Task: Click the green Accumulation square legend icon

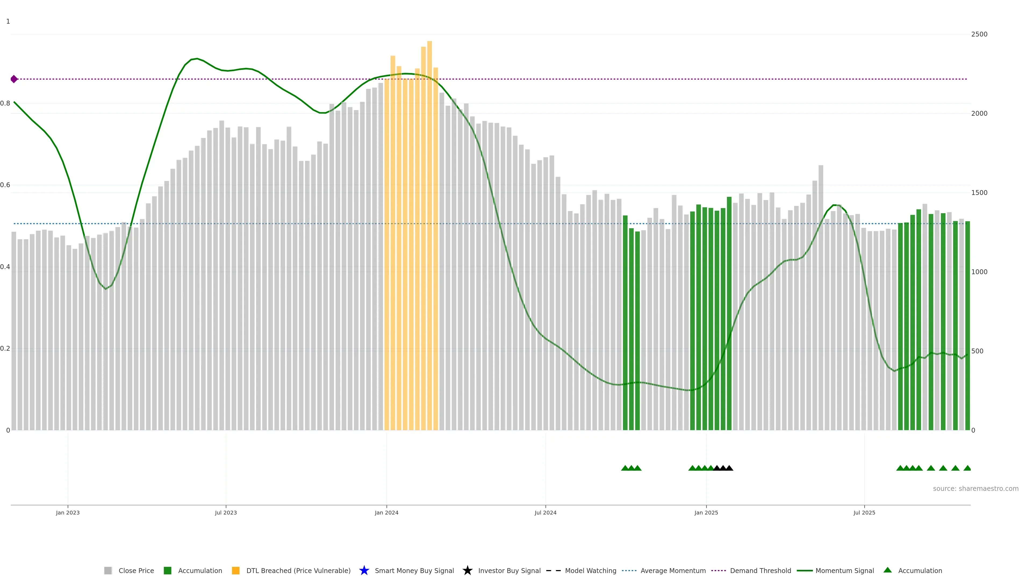Action: (x=167, y=570)
